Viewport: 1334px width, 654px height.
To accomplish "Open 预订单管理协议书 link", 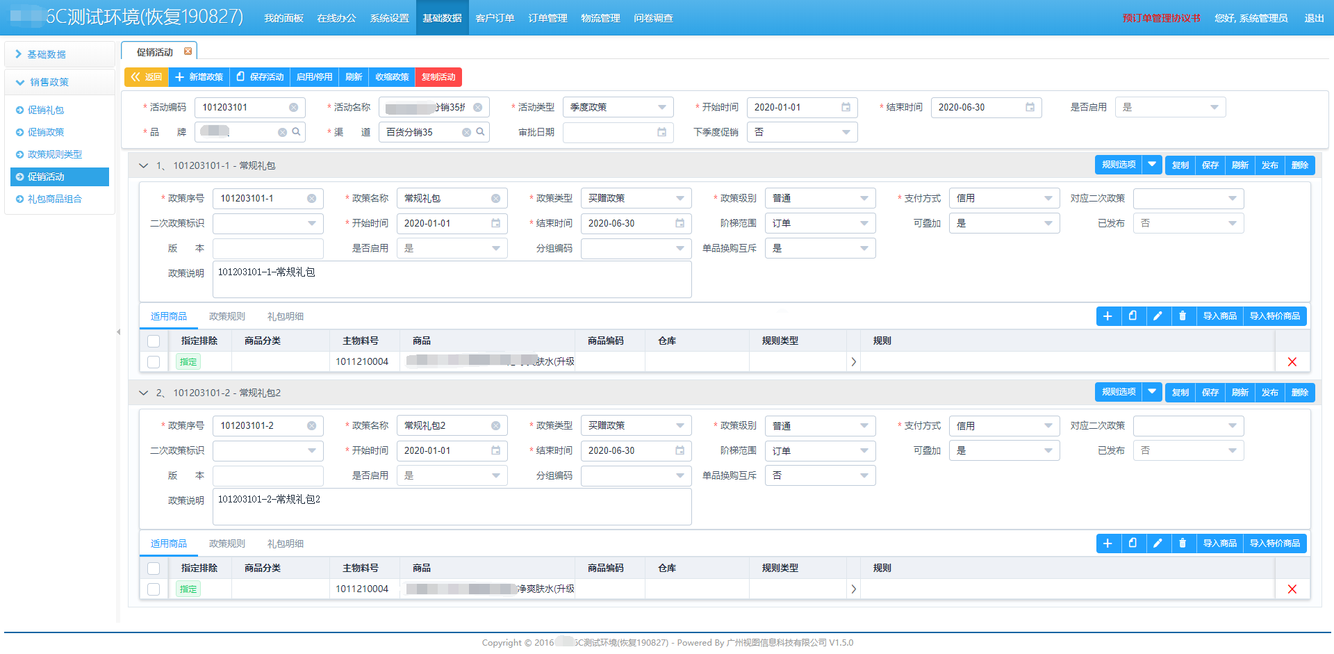I will point(1161,18).
